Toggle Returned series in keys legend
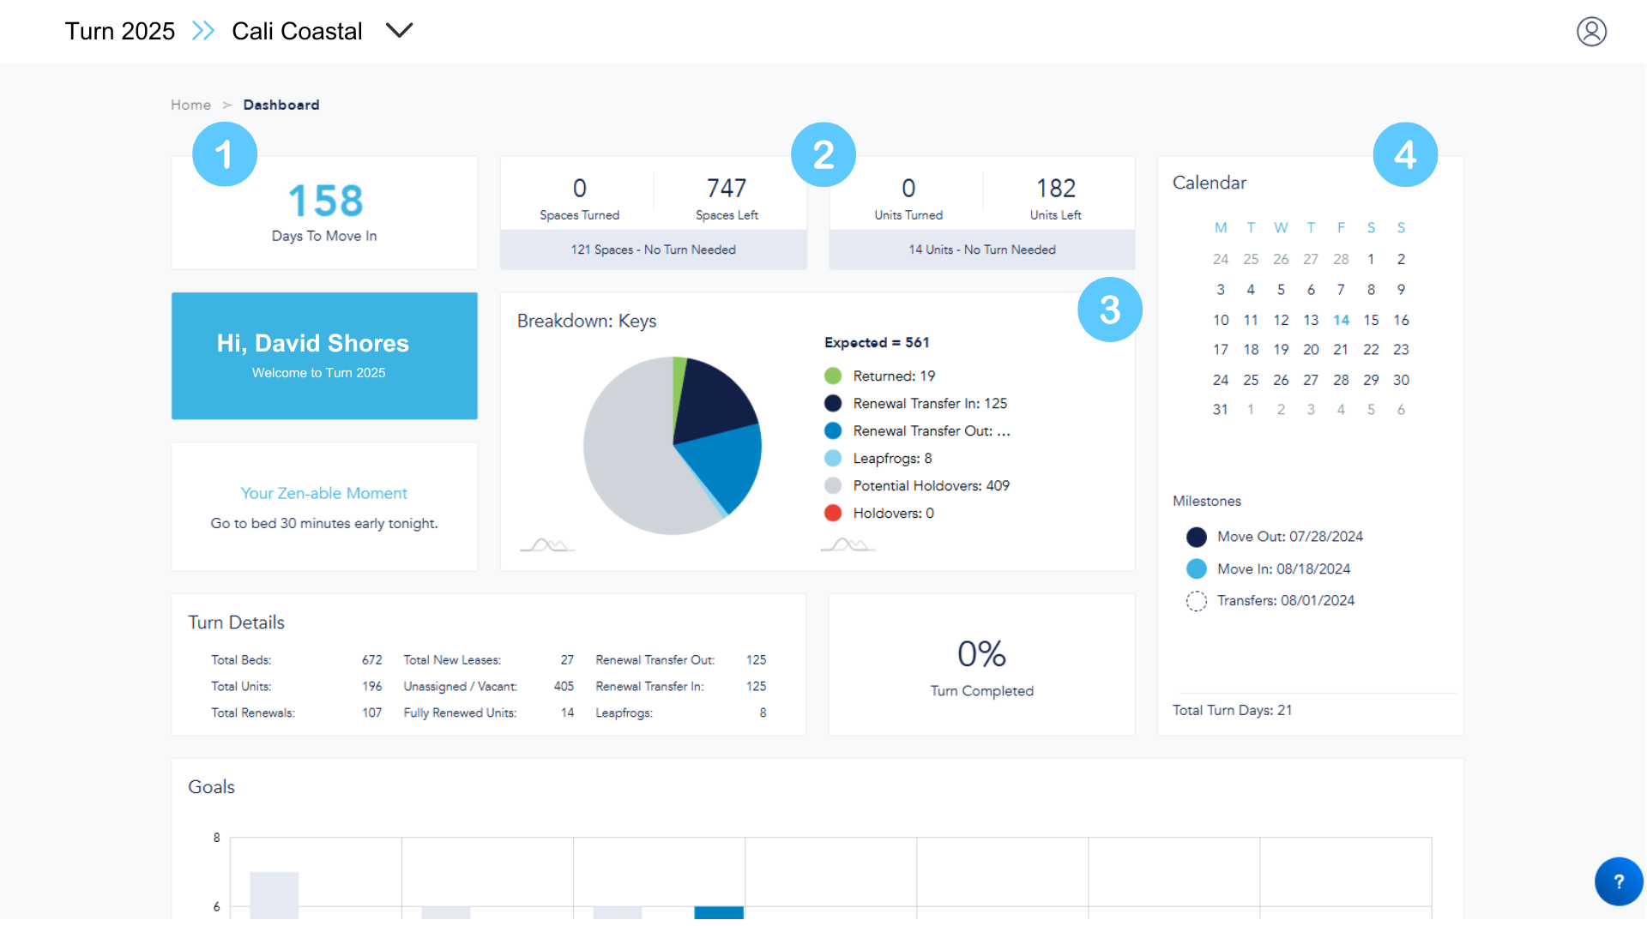 pos(893,376)
